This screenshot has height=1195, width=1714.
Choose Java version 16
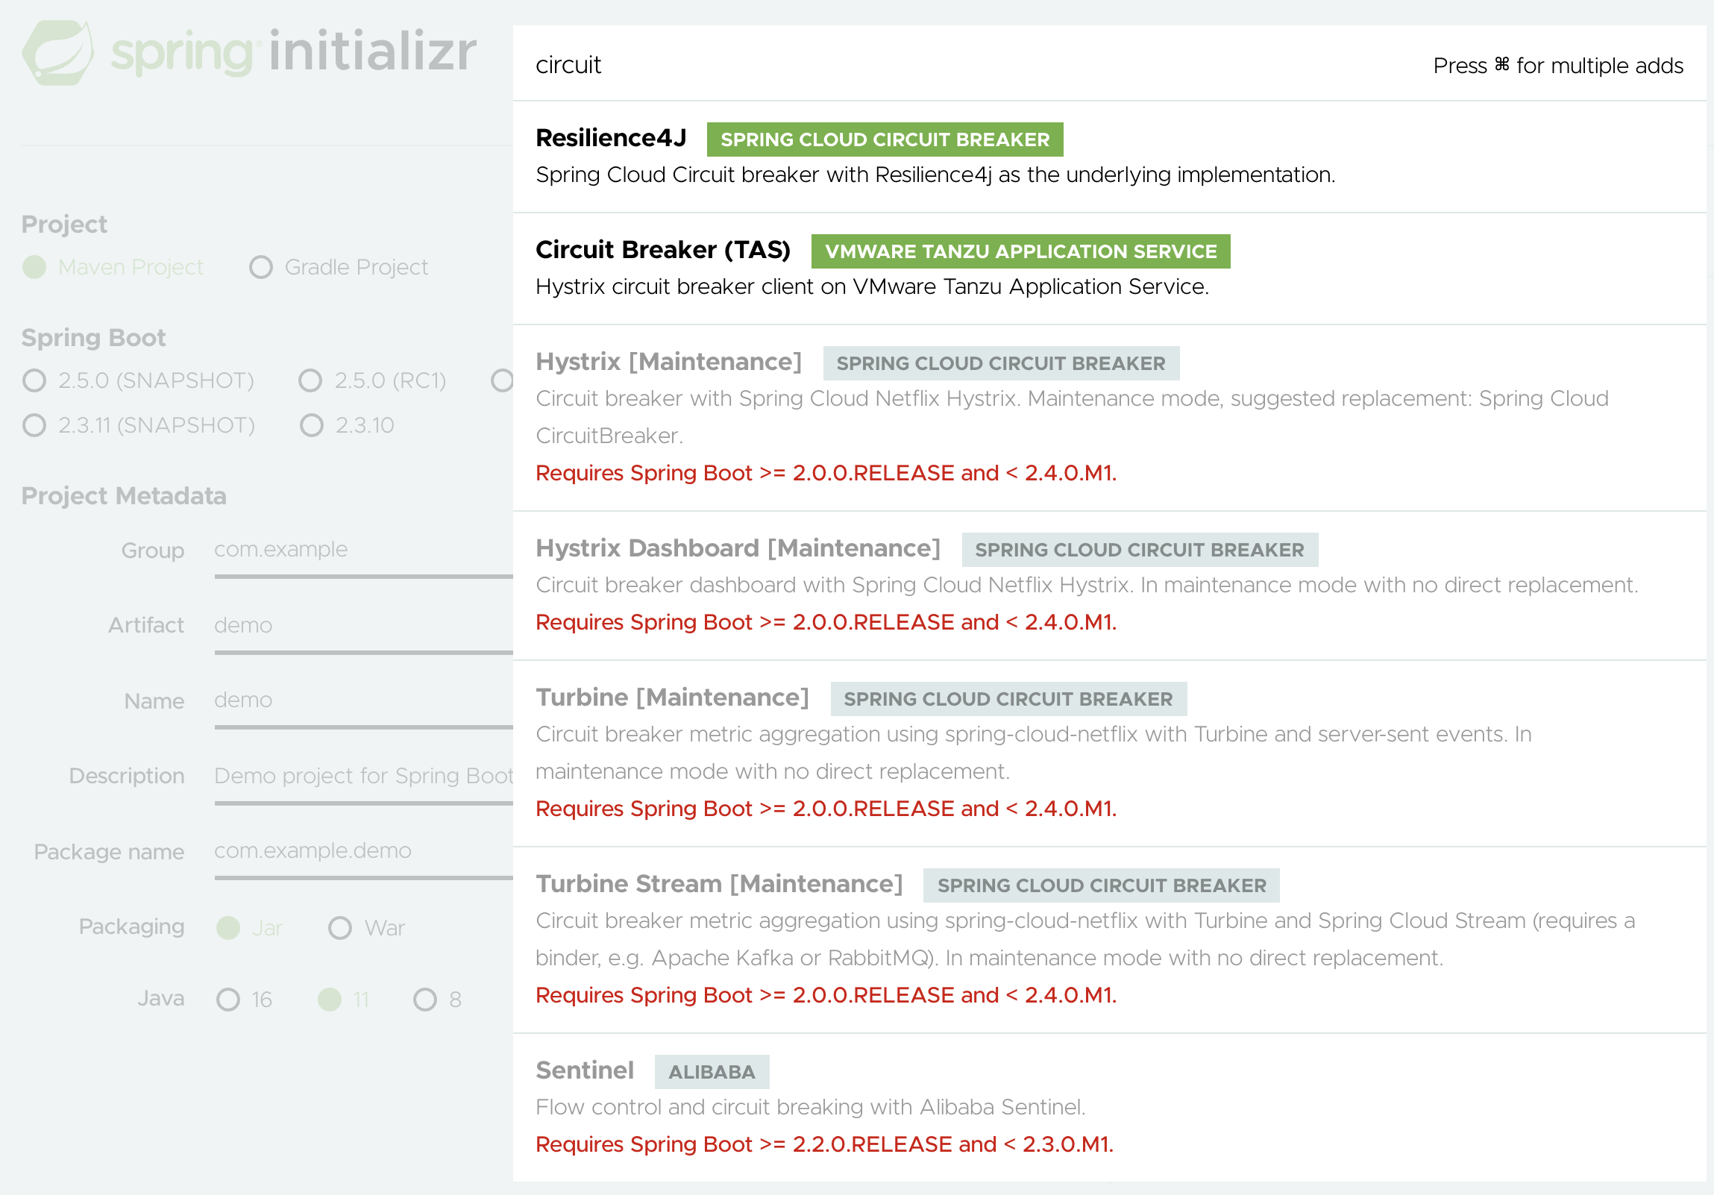point(227,1000)
